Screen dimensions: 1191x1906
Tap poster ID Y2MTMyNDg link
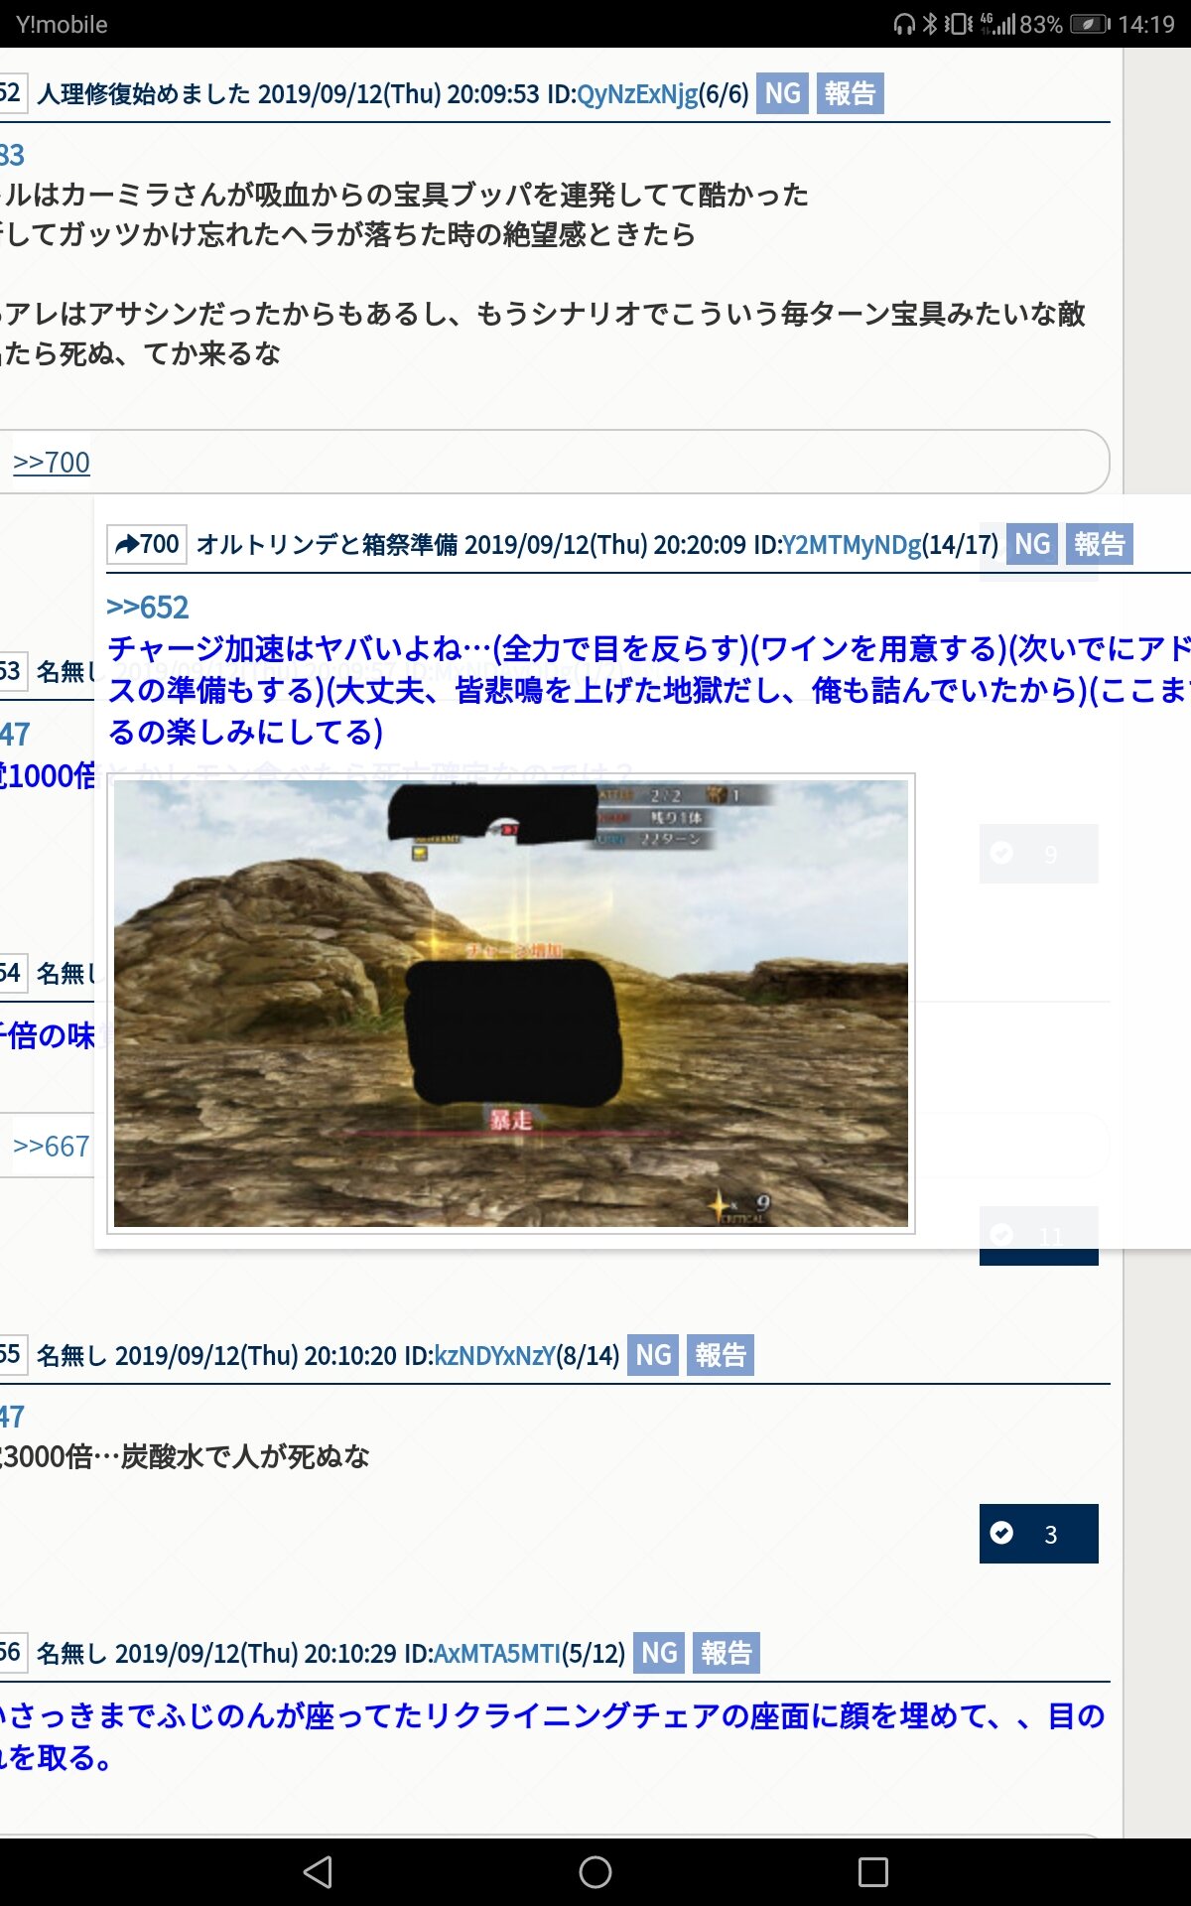click(x=852, y=544)
